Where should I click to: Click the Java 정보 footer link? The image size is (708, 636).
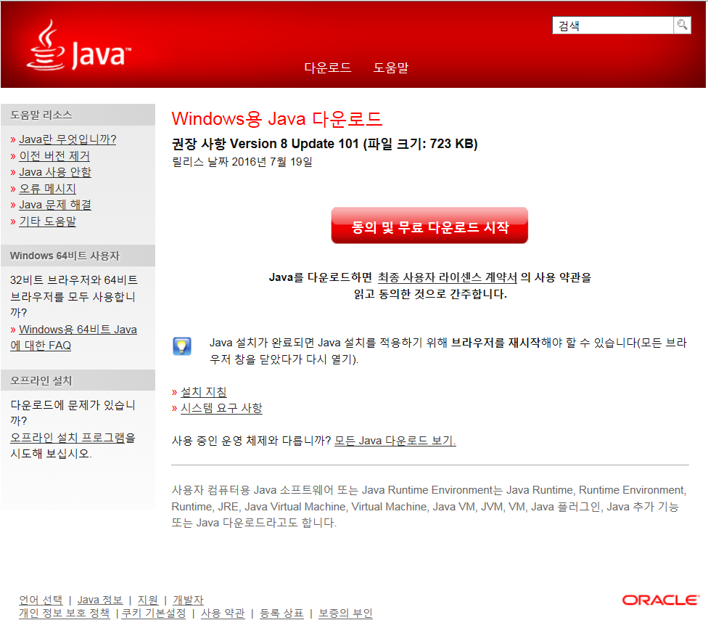pos(100,600)
